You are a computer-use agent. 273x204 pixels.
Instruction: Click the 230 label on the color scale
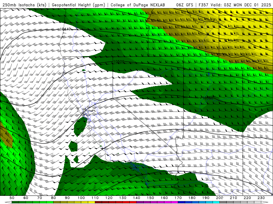point(261,198)
